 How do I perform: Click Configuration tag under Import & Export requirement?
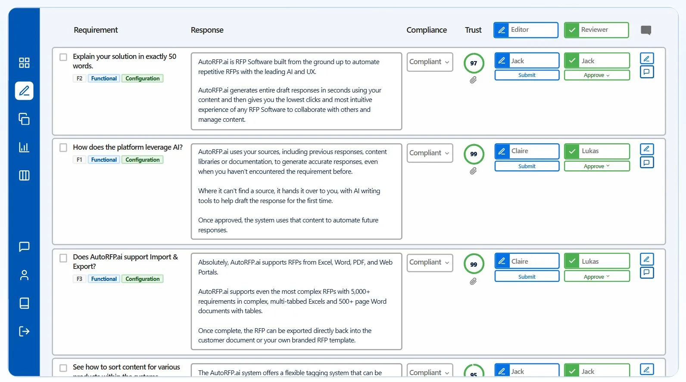coord(143,279)
